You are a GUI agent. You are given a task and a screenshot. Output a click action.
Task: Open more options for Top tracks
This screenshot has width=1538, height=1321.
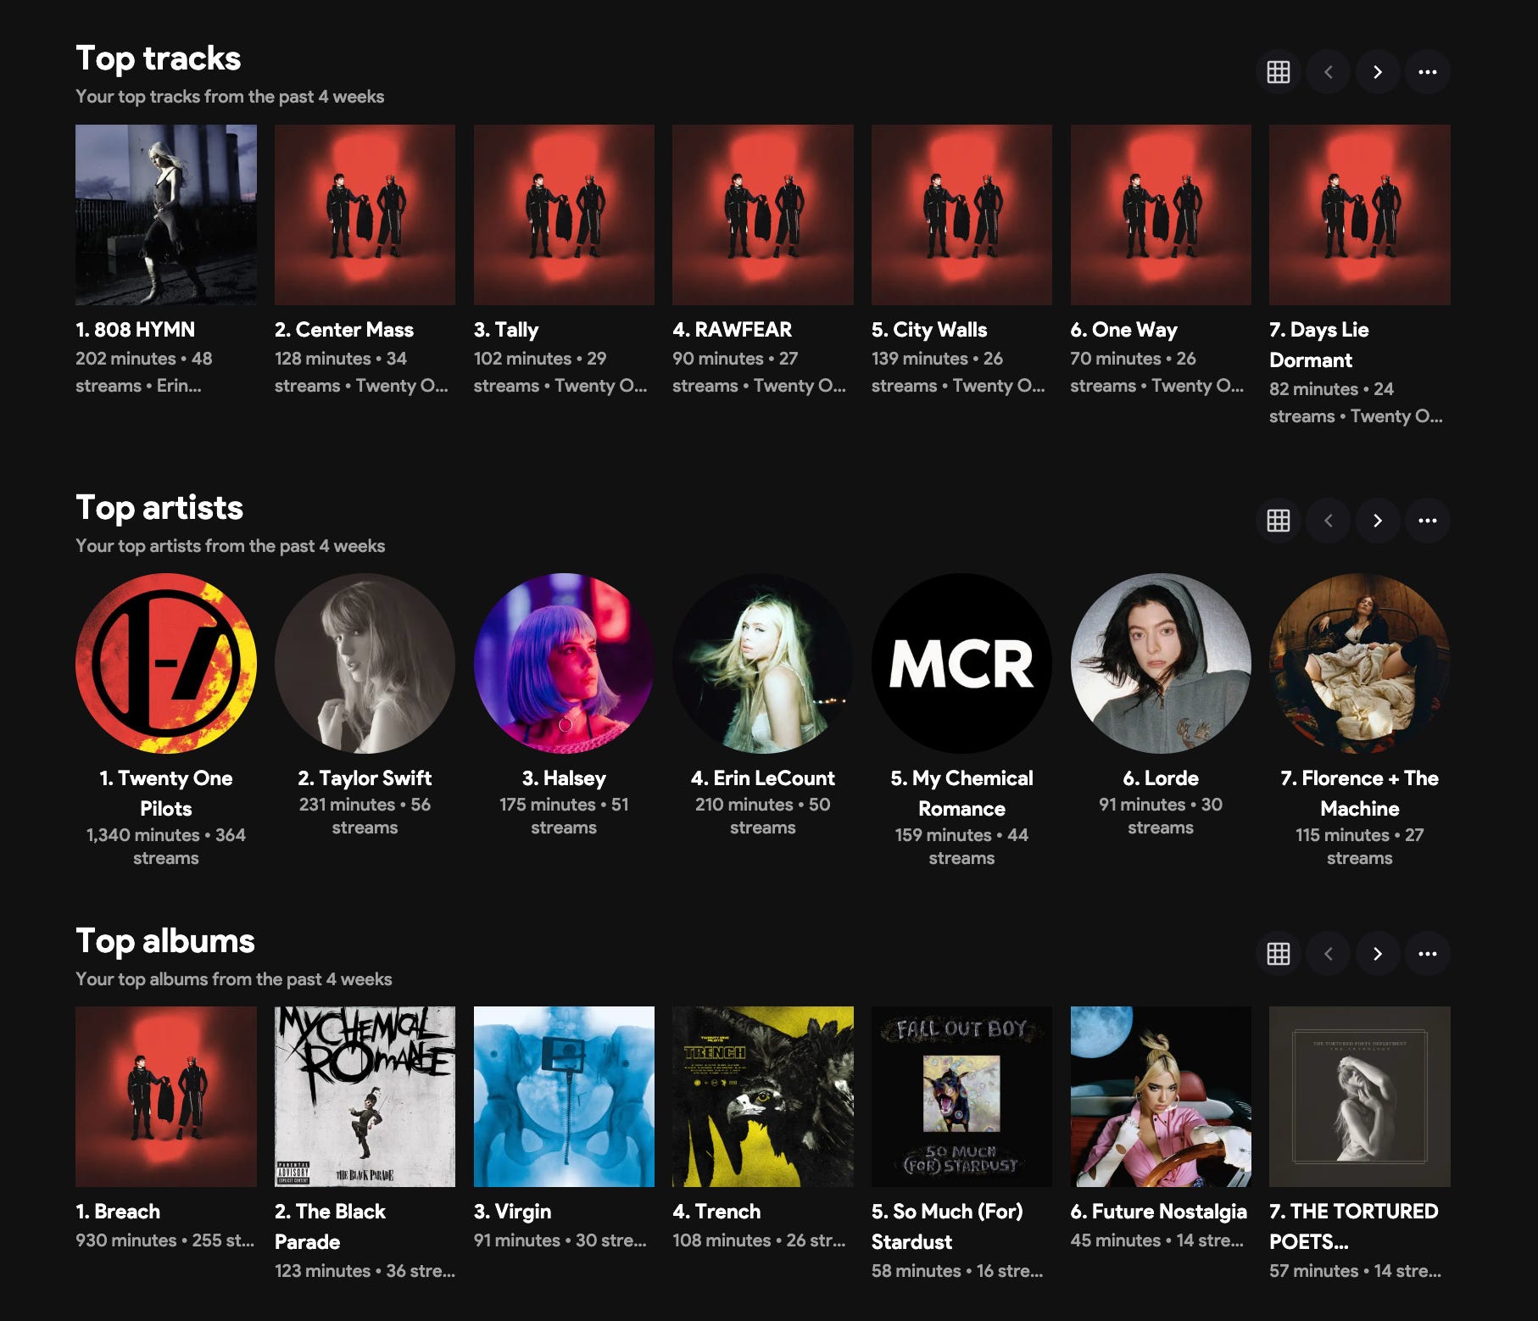1428,72
